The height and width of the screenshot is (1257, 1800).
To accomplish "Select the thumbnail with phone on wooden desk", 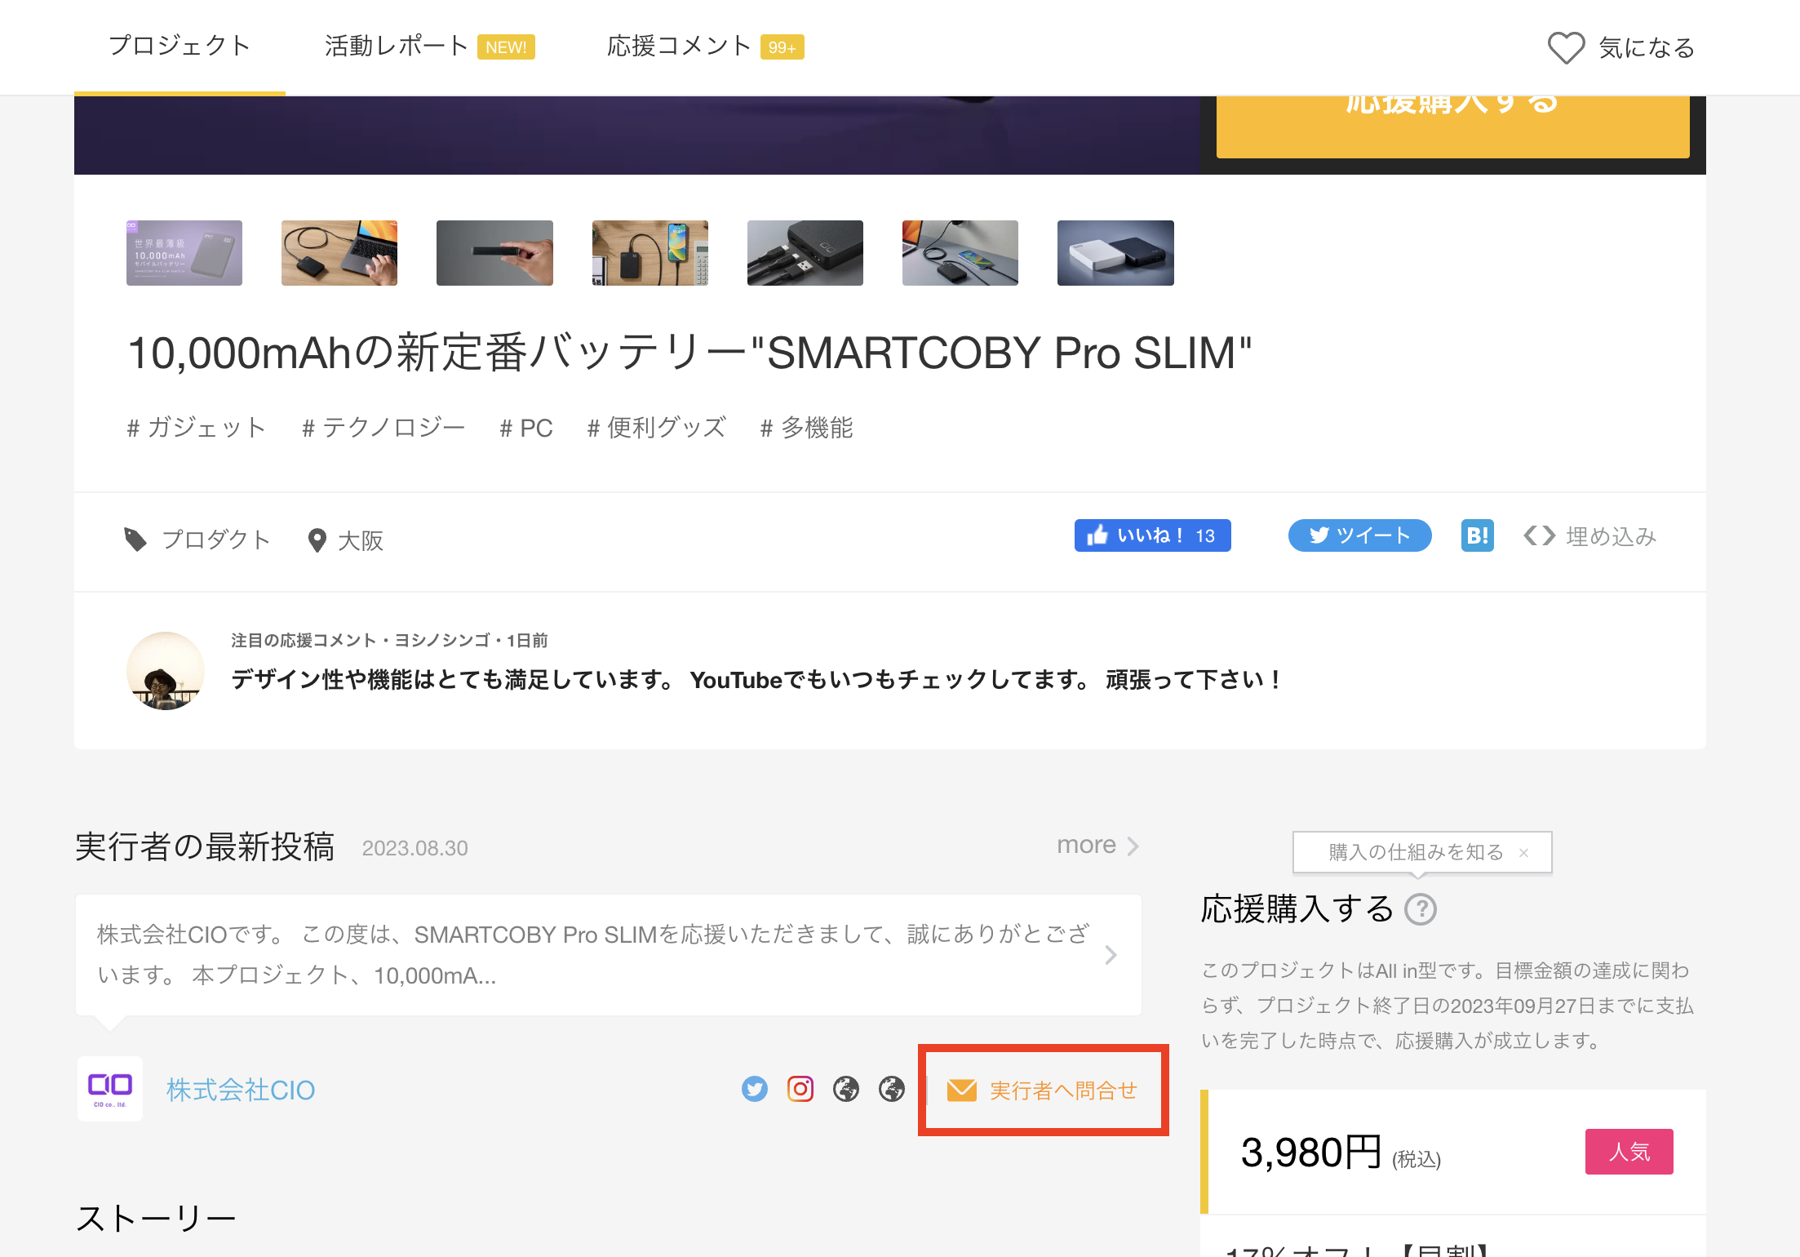I will (650, 253).
